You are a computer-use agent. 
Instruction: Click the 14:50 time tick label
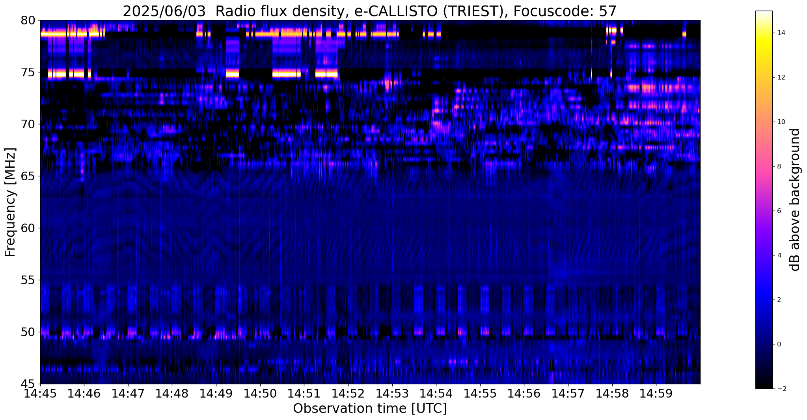point(260,393)
